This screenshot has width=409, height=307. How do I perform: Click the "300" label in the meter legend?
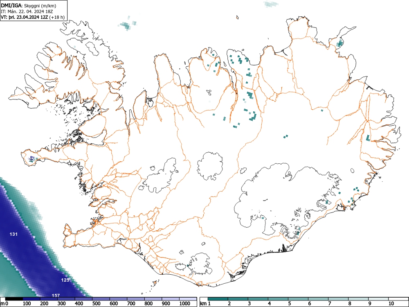click(62, 303)
